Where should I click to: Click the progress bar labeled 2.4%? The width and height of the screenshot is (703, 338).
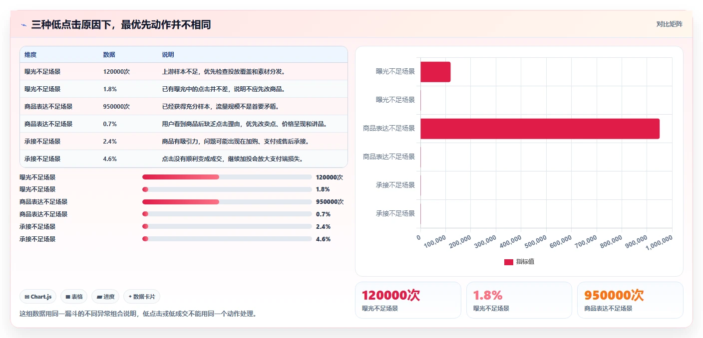[227, 227]
